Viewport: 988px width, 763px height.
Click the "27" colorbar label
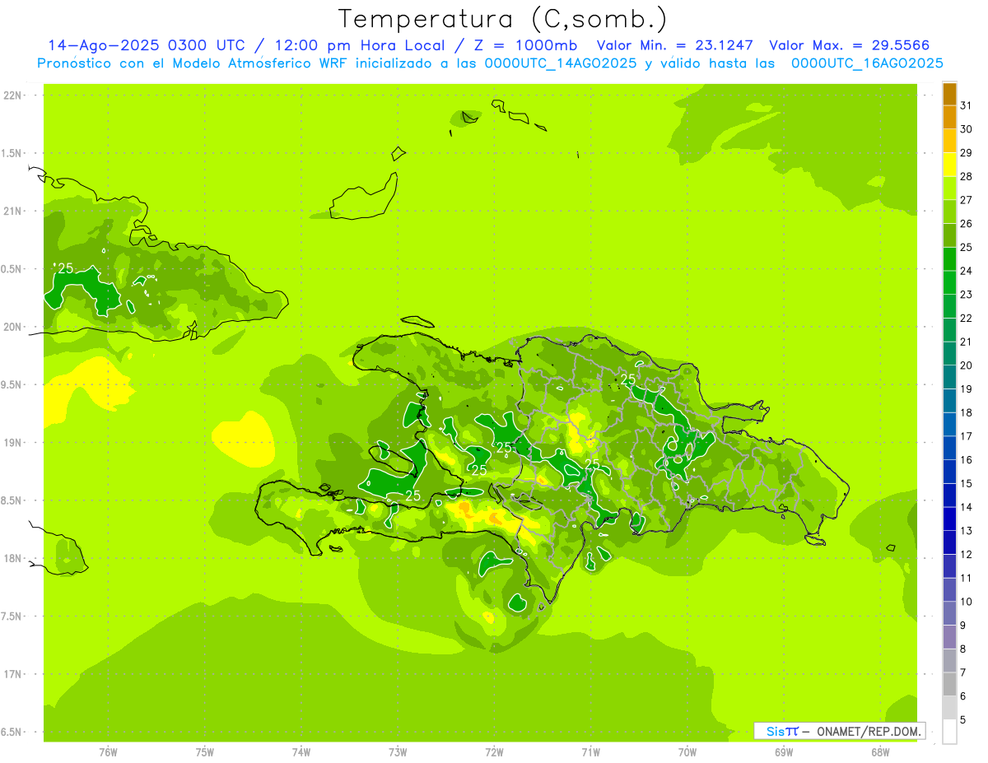coord(966,200)
